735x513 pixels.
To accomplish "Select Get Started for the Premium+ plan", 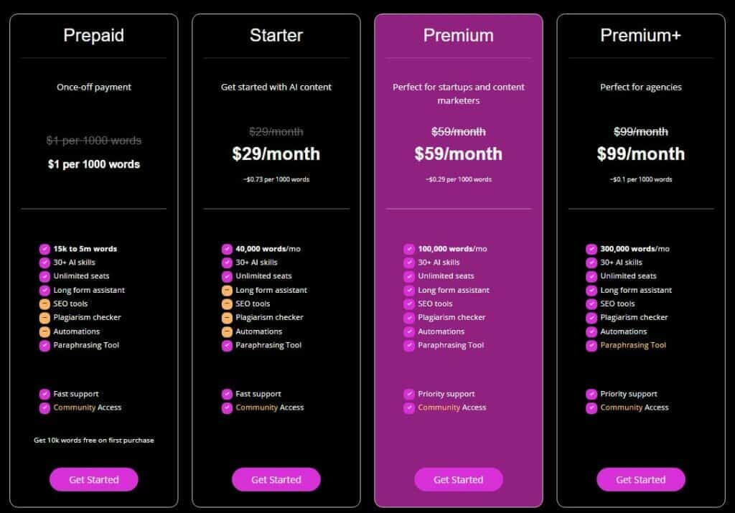I will click(641, 479).
